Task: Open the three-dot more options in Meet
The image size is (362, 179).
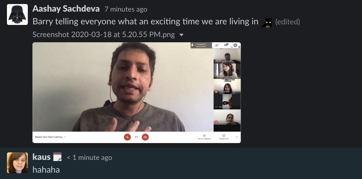Action: point(237,137)
